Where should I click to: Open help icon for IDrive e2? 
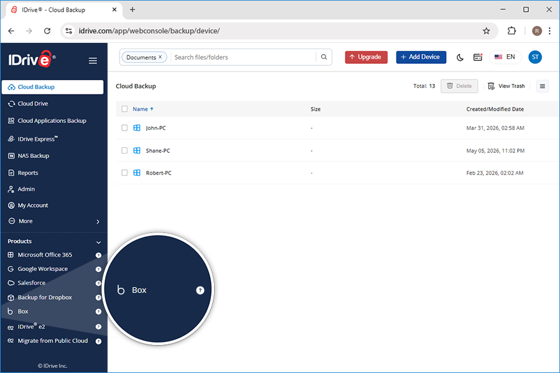point(98,327)
